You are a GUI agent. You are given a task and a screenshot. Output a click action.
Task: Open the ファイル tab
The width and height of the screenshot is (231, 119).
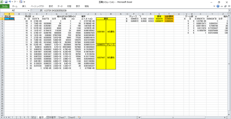[x=5, y=6]
